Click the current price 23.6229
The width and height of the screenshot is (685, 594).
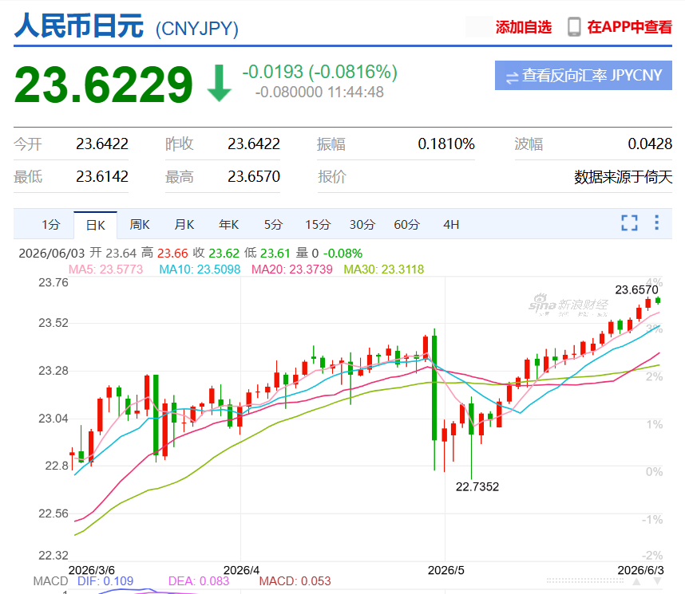point(104,85)
